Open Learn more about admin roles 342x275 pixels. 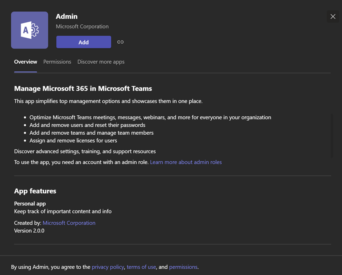tap(186, 162)
